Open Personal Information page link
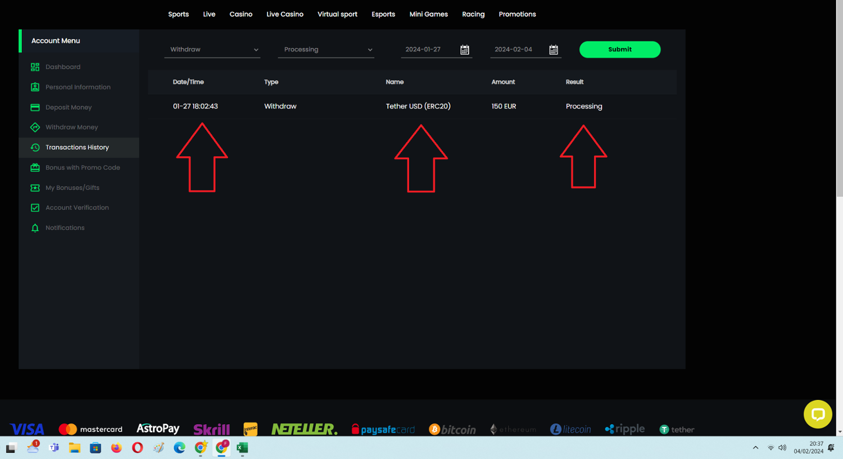843x459 pixels. tap(78, 87)
